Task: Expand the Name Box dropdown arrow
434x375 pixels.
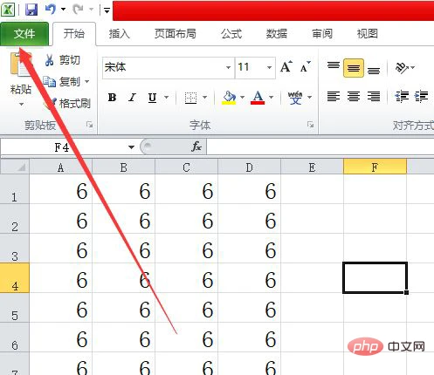Action: coord(131,147)
